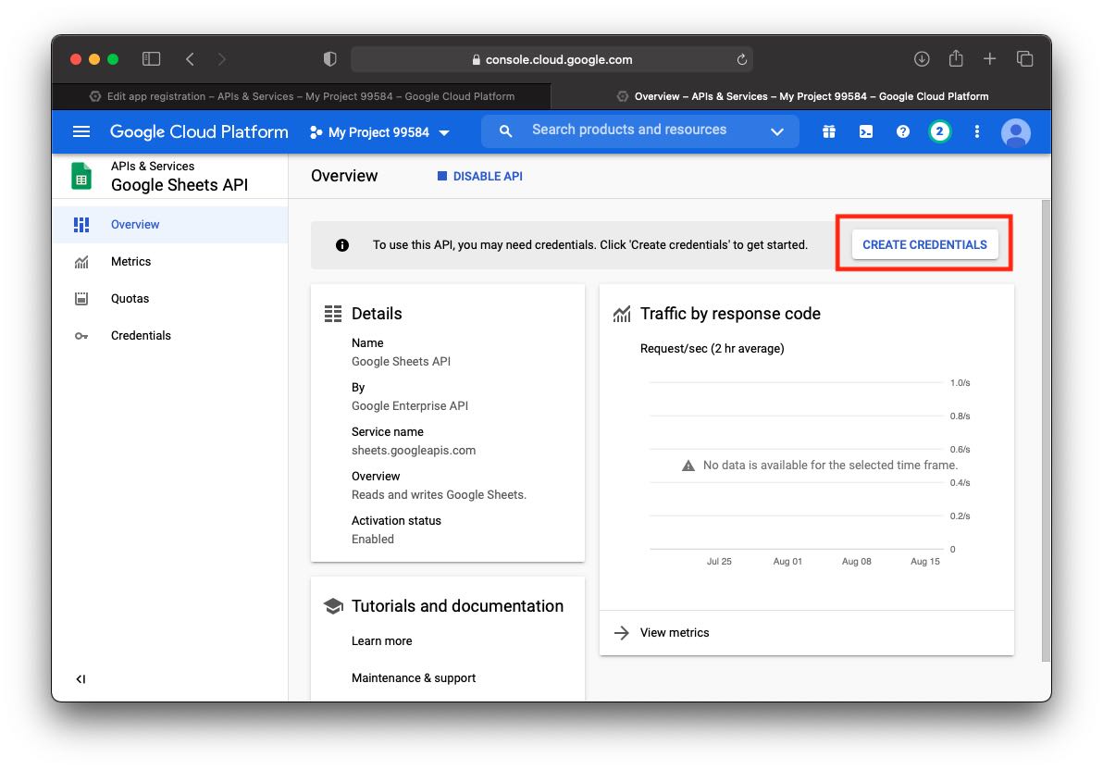Click the Quotas icon in sidebar
Viewport: 1103px width, 770px height.
click(x=81, y=298)
